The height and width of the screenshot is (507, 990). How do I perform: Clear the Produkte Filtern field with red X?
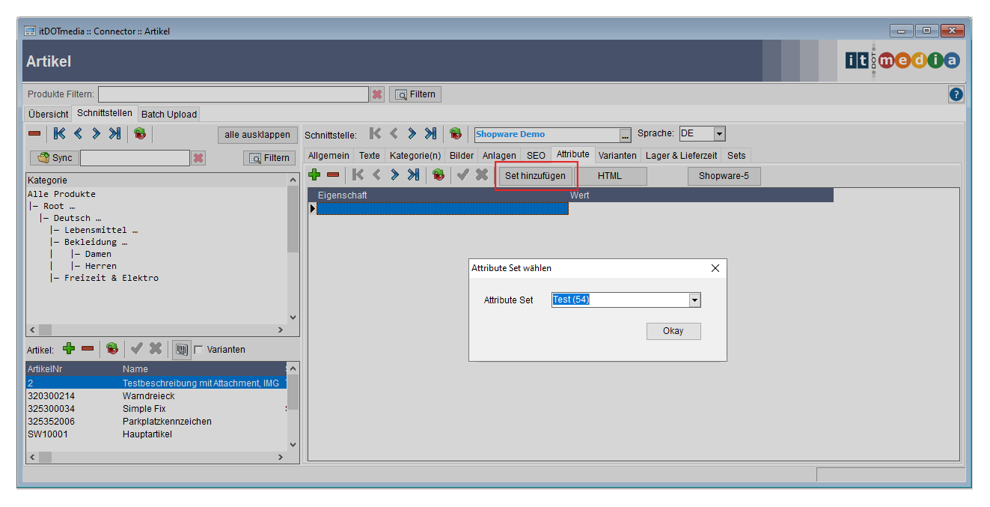377,94
